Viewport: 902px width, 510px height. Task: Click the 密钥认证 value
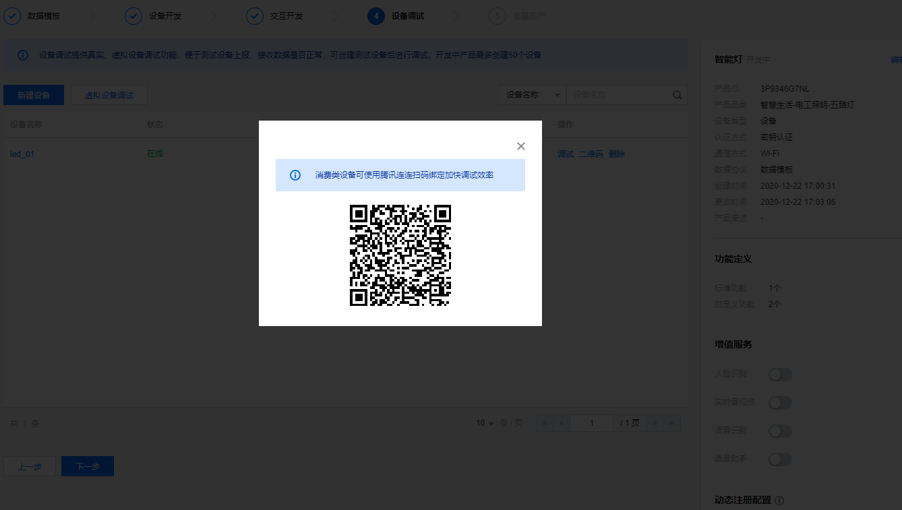coord(777,137)
